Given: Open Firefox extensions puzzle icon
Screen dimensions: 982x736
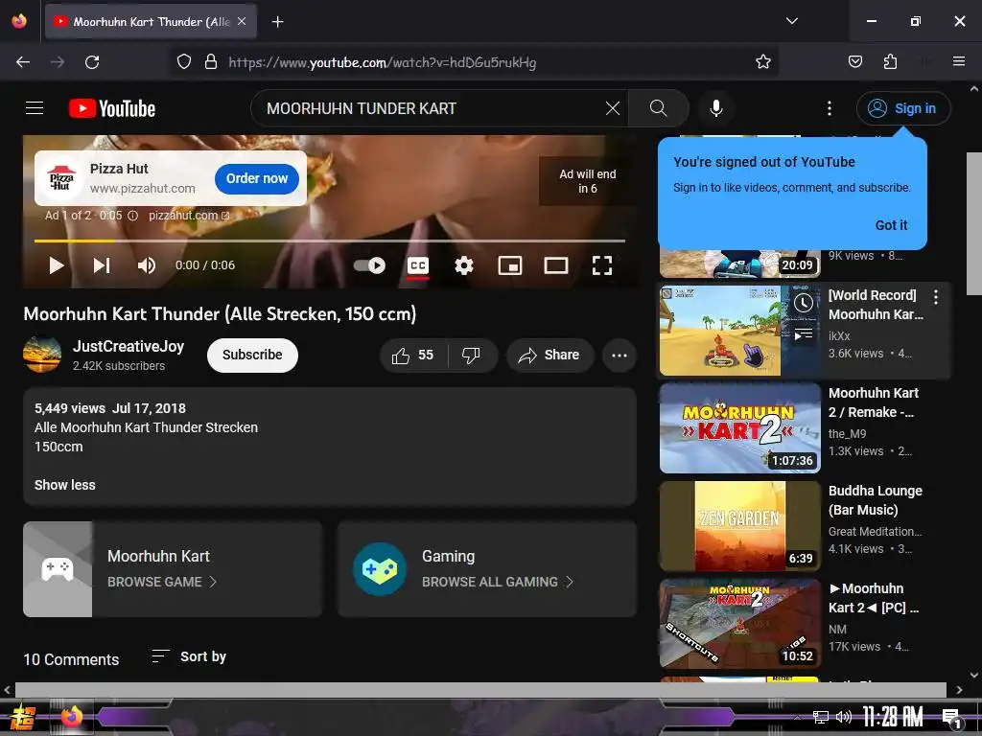Looking at the screenshot, I should tap(890, 61).
